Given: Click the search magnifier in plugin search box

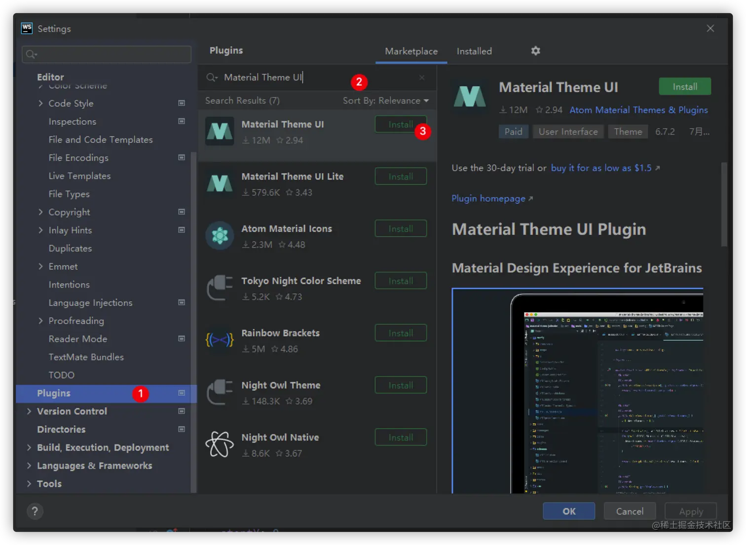Looking at the screenshot, I should [212, 77].
